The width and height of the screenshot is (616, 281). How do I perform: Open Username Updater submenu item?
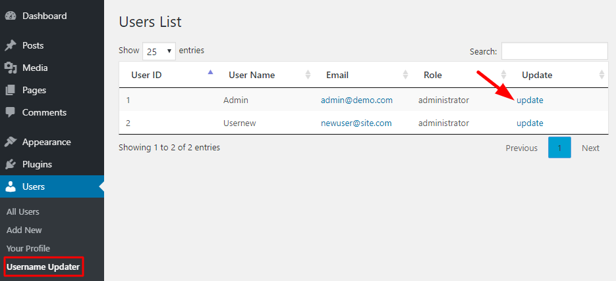click(x=43, y=267)
